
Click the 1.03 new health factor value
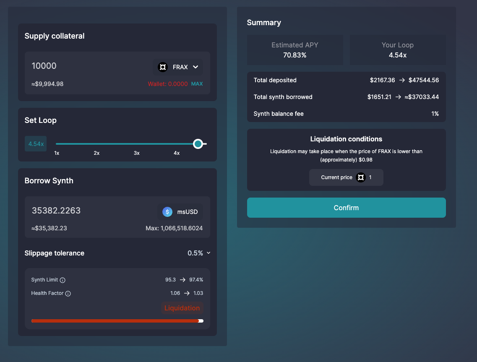[x=198, y=293]
